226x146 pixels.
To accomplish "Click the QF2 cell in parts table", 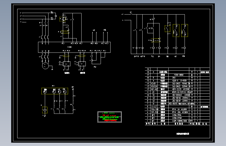I will pyautogui.click(x=154, y=118).
